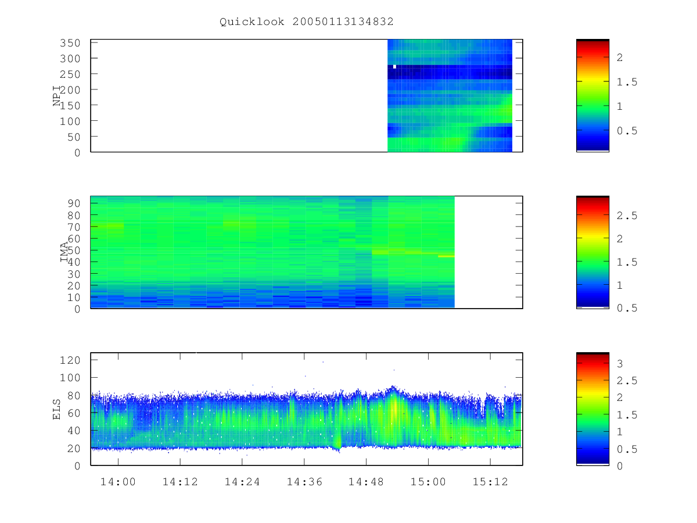Click the 14:24 time tick label
697x523 pixels.
point(242,482)
